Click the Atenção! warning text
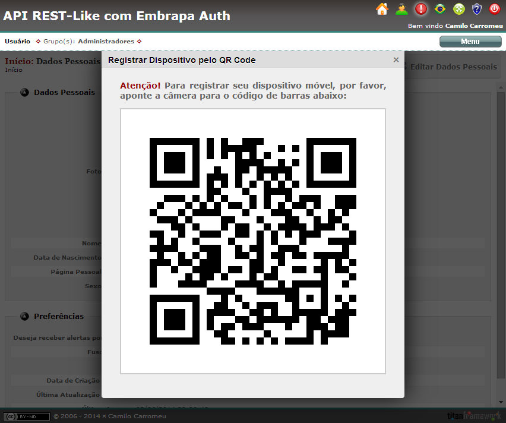 [140, 86]
